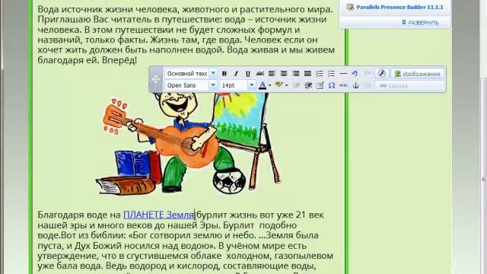Apply strikethrough (ABC) formatting

[x=260, y=74]
